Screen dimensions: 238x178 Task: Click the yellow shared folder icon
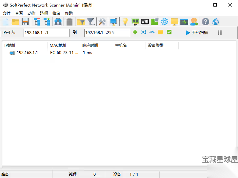point(174,22)
